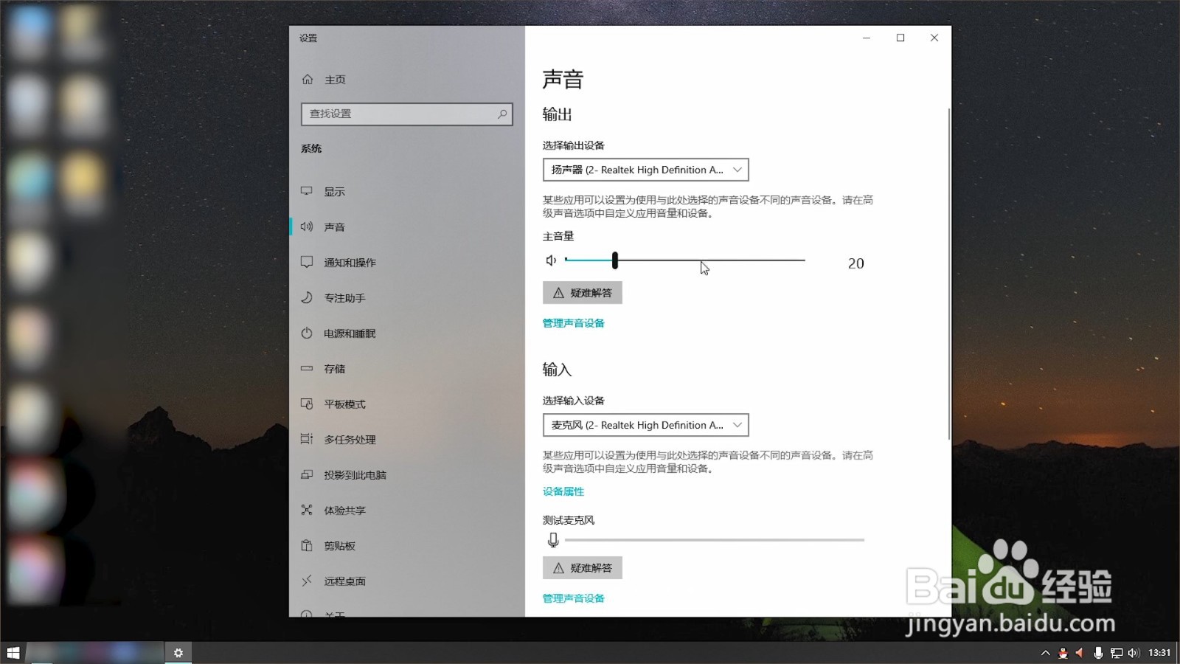Viewport: 1180px width, 664px height.
Task: Open the 选择输入设备 麦克风 dropdown
Action: click(646, 425)
